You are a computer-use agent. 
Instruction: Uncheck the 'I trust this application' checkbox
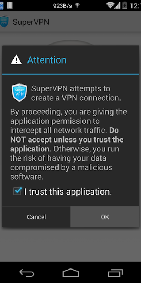click(18, 191)
